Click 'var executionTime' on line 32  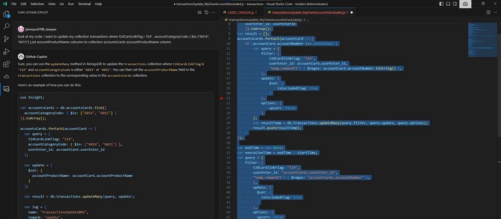[x=253, y=153]
